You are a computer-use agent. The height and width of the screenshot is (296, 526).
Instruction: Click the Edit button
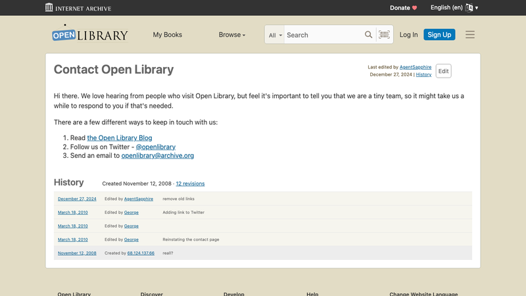443,71
